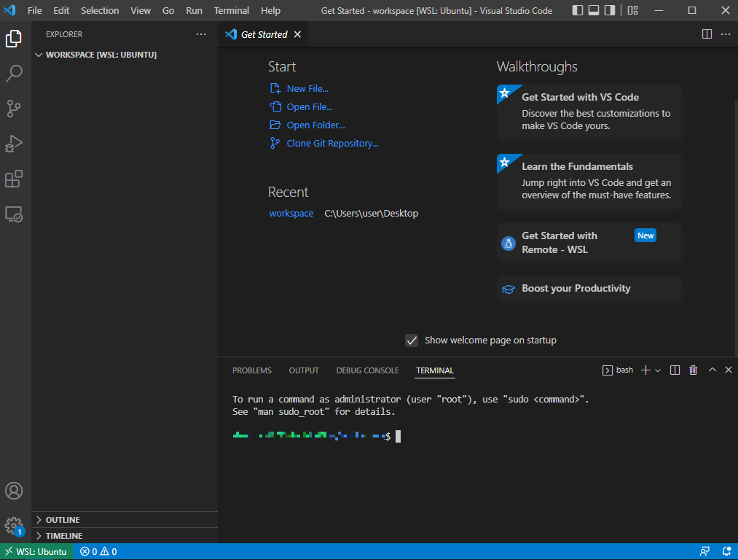Close the Get Started tab

297,34
